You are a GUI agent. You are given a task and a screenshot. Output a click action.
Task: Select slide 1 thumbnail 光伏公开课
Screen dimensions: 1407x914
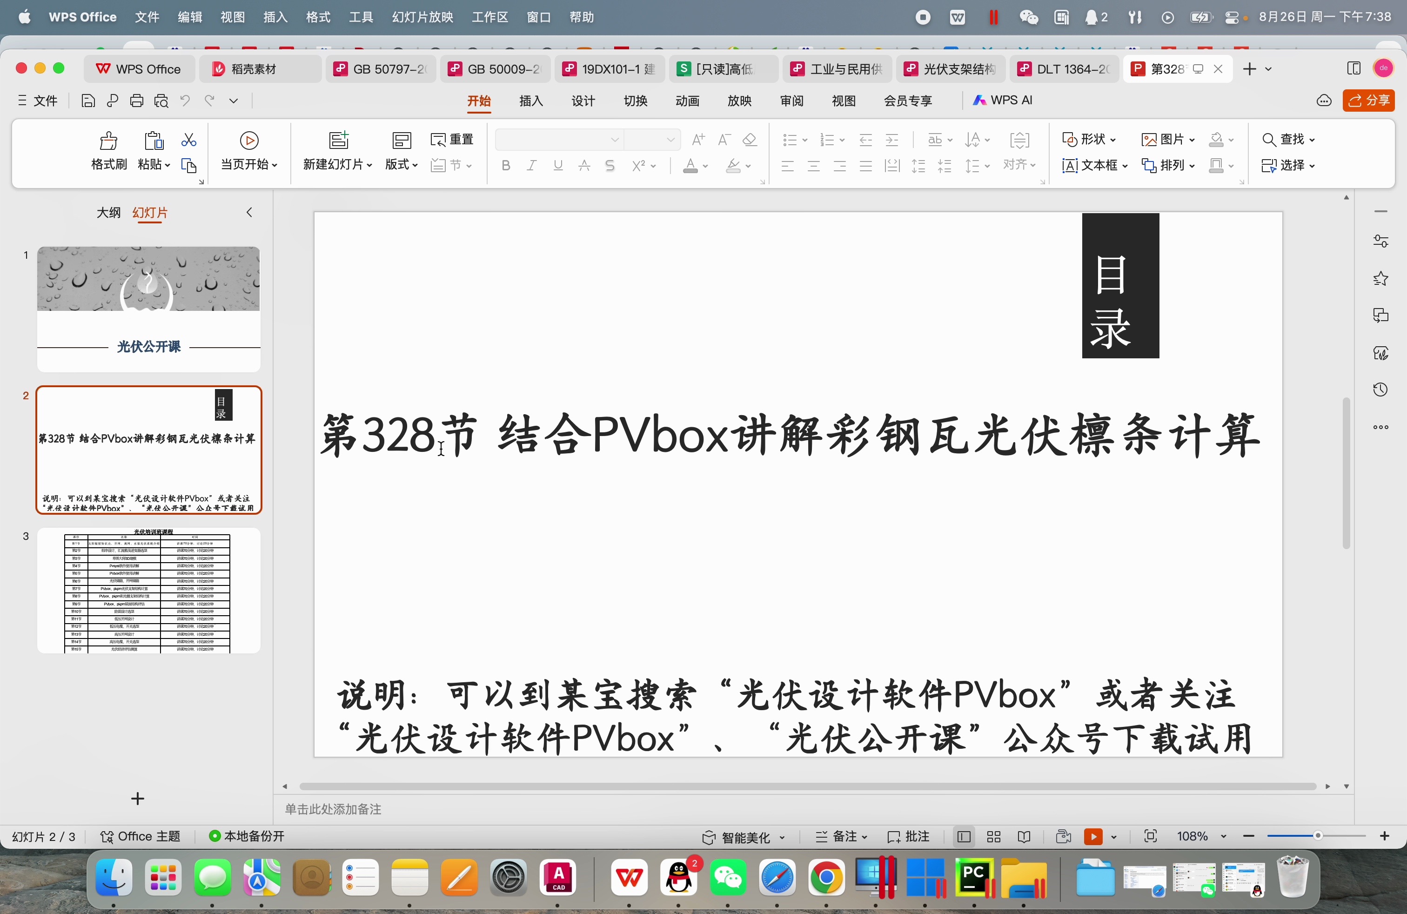pyautogui.click(x=148, y=309)
